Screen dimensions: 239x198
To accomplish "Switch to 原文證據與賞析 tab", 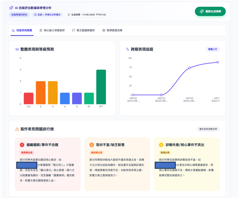I will tap(84, 31).
